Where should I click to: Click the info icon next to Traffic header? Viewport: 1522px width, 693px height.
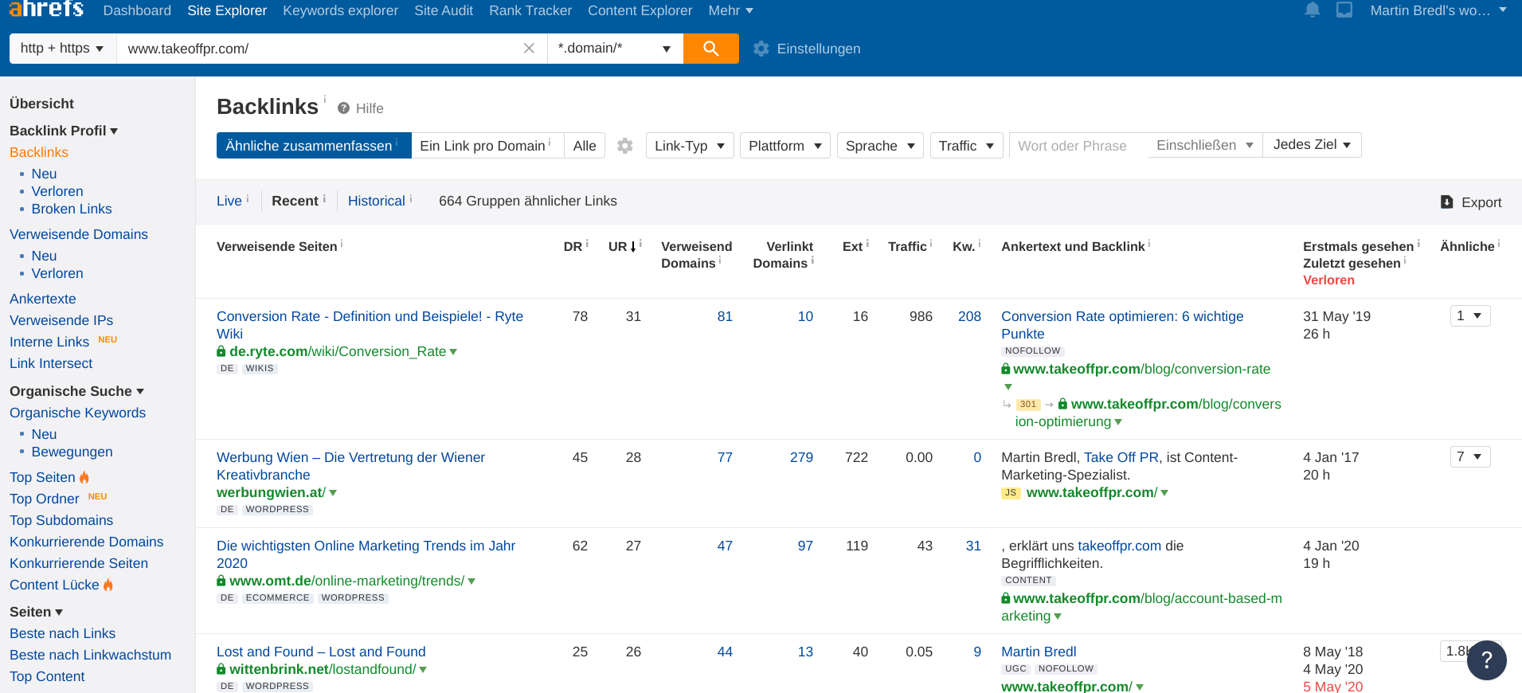(x=931, y=244)
